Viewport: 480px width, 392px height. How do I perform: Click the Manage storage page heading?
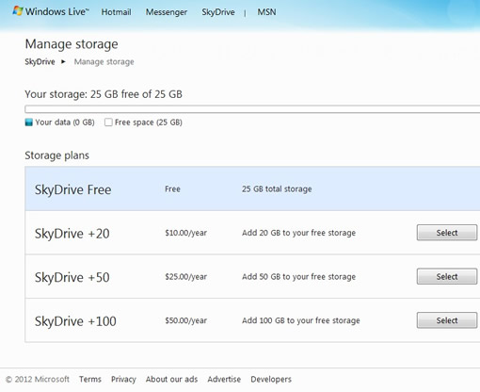click(72, 44)
